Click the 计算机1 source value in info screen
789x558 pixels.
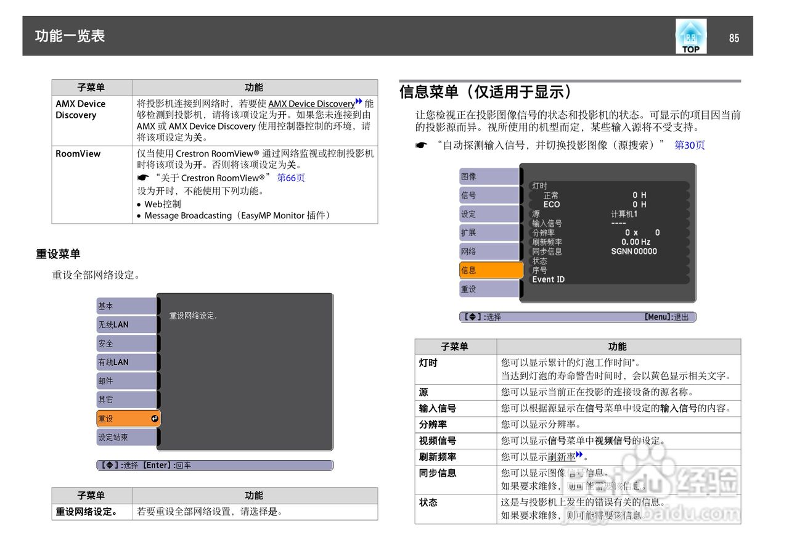[624, 214]
